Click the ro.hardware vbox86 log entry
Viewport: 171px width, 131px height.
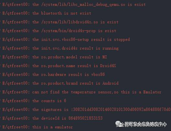(x=54, y=75)
